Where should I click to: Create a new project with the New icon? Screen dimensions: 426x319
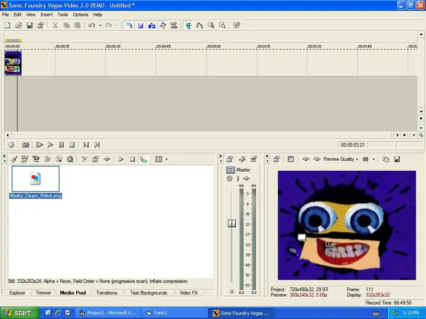click(7, 25)
